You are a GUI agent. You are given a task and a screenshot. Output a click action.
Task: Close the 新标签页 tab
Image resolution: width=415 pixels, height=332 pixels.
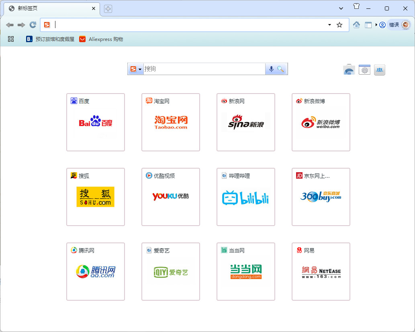[x=94, y=8]
